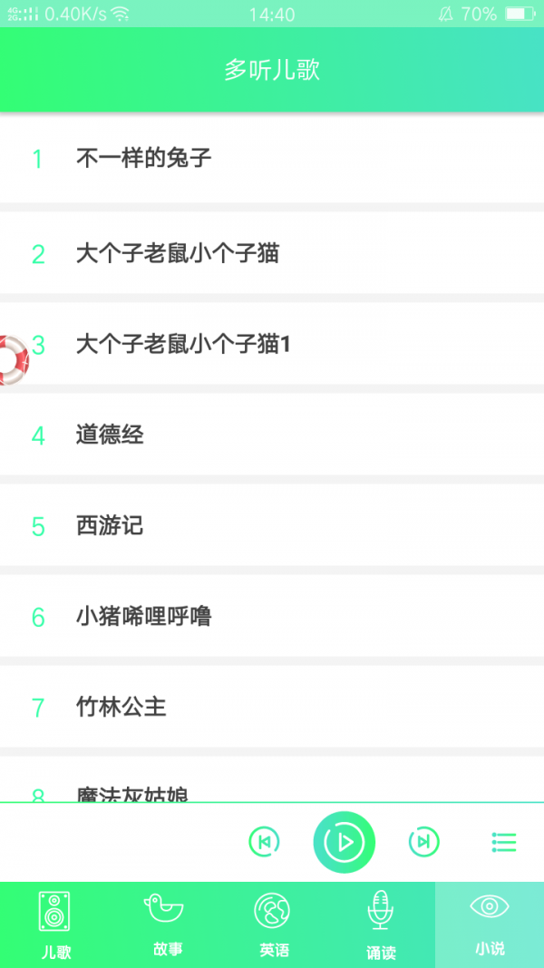The height and width of the screenshot is (968, 544).
Task: Skip to next track
Action: point(423,842)
